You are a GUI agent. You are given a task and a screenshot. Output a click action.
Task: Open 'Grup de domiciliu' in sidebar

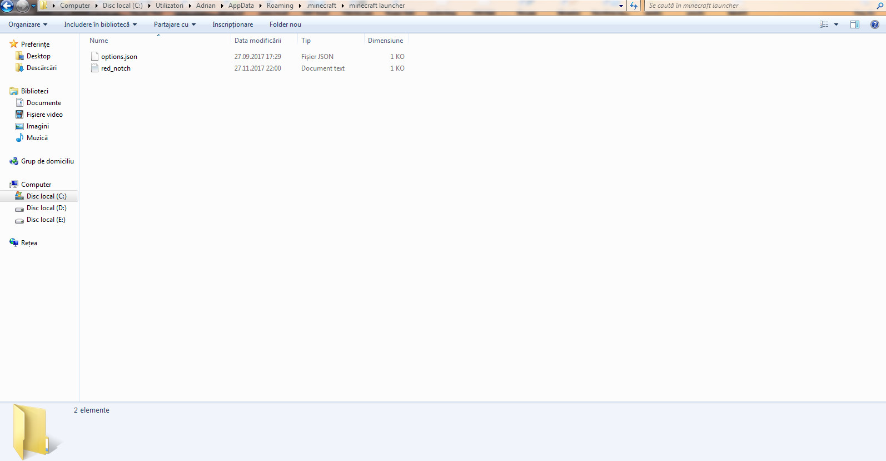coord(47,161)
